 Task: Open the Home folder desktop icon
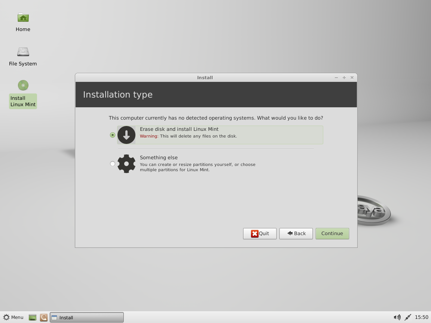(x=23, y=18)
